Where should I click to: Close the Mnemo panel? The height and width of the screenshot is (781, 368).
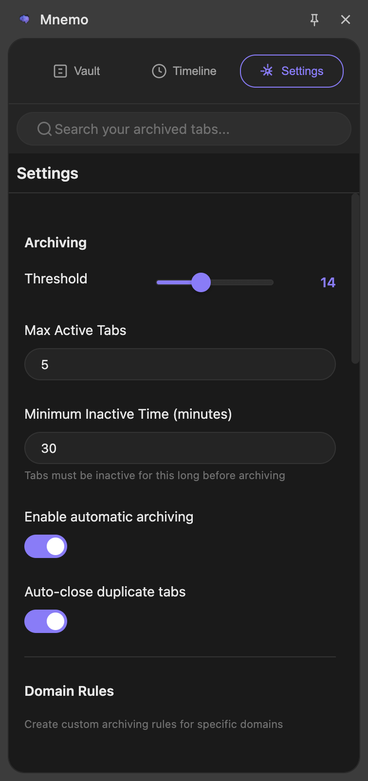346,19
